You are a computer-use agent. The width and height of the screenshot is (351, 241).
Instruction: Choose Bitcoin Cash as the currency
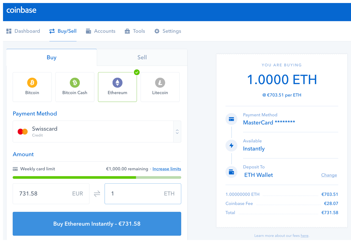point(75,87)
